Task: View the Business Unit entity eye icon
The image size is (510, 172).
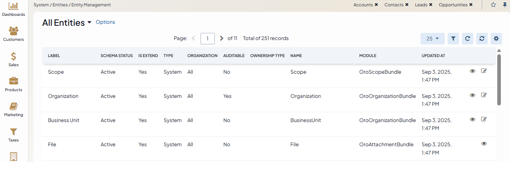Action: pos(473,119)
